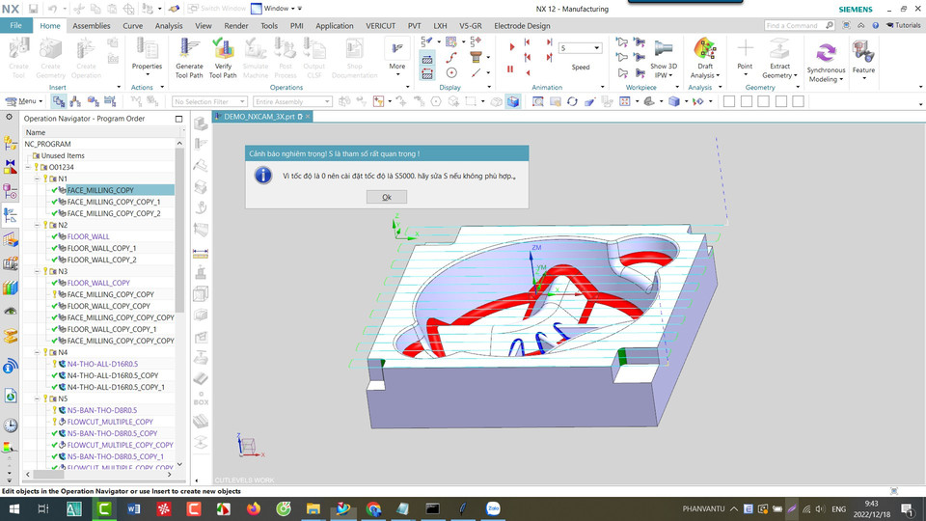Select N4-THO-ALL-D16R0.5 operation

[102, 364]
